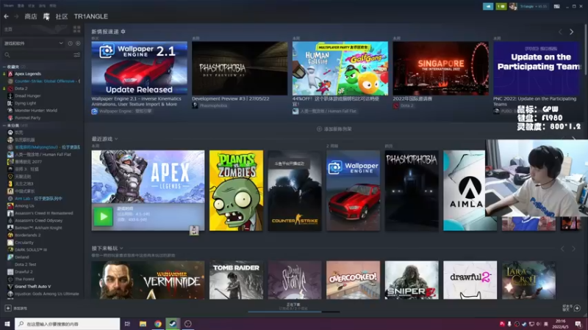
Task: Open advanced filter sliders icon
Action: (77, 55)
